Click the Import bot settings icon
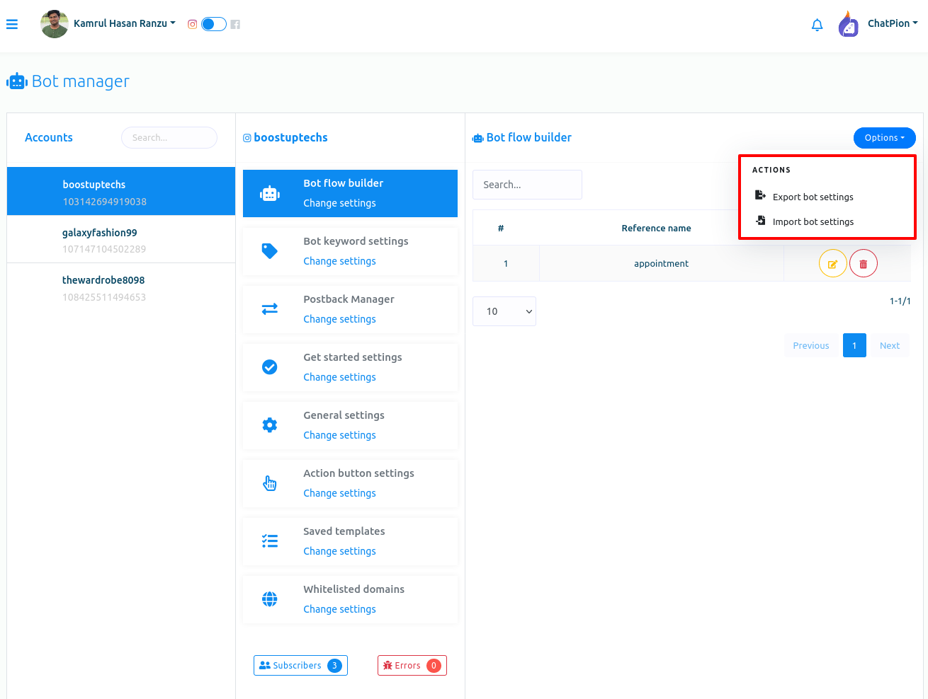Image resolution: width=928 pixels, height=699 pixels. [760, 220]
